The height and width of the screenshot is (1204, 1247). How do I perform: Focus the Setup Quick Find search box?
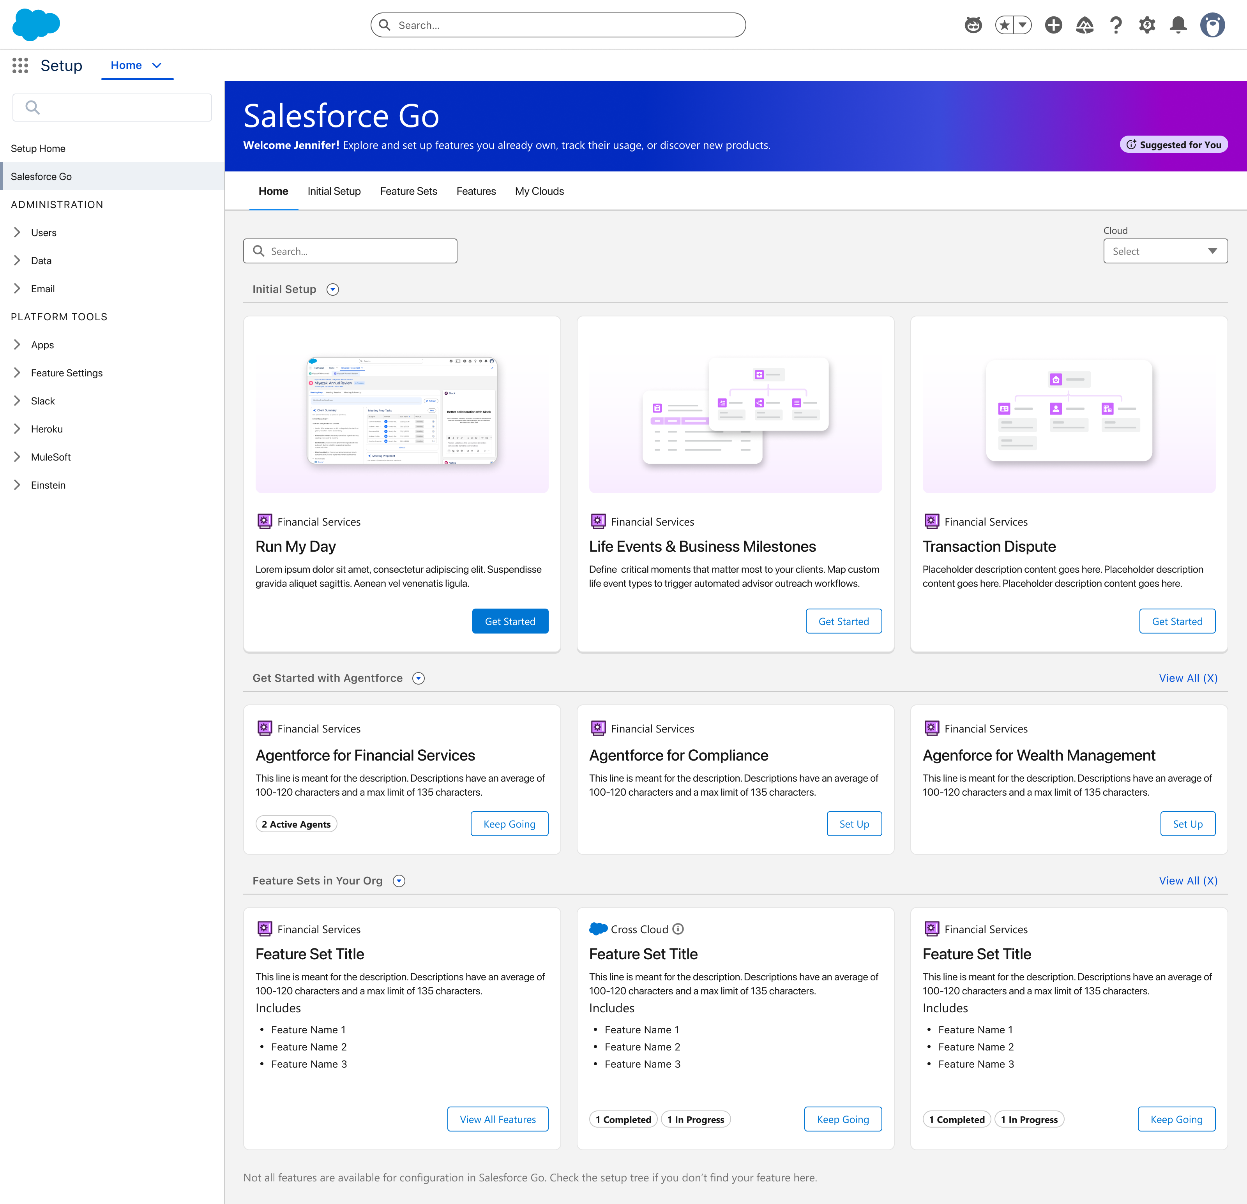112,108
